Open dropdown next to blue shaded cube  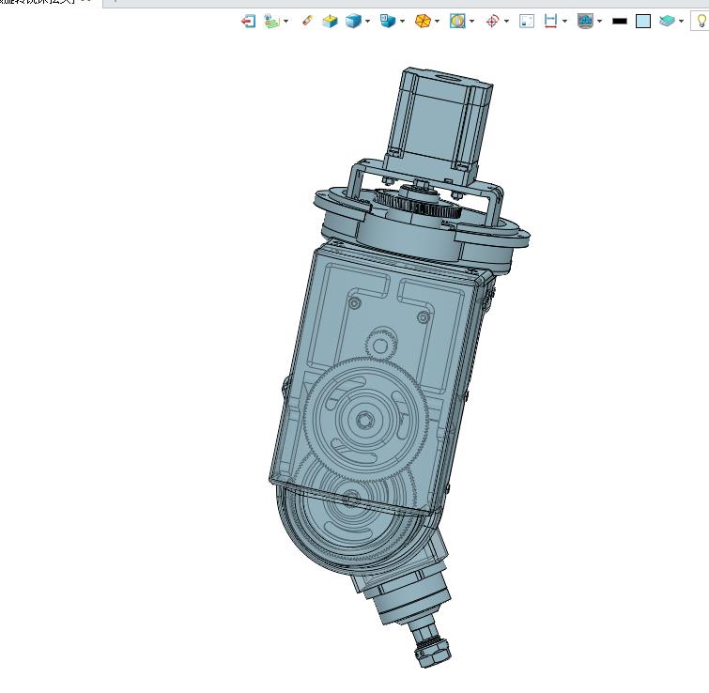point(367,22)
